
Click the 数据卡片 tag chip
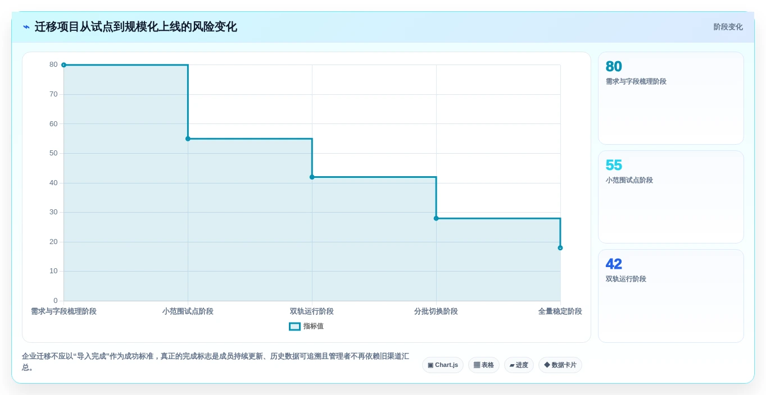[560, 365]
